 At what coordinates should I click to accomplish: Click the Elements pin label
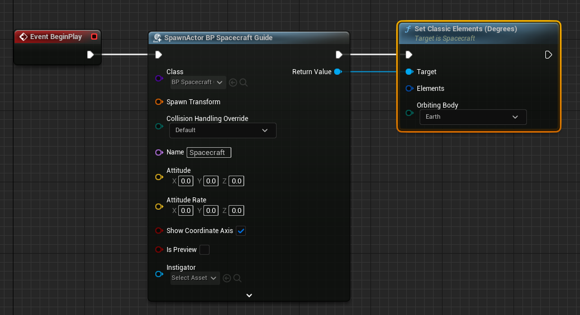coord(430,88)
